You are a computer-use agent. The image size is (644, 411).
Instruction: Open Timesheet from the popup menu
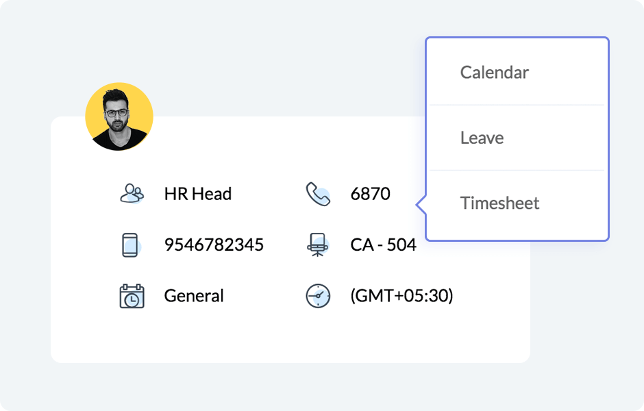click(x=499, y=203)
